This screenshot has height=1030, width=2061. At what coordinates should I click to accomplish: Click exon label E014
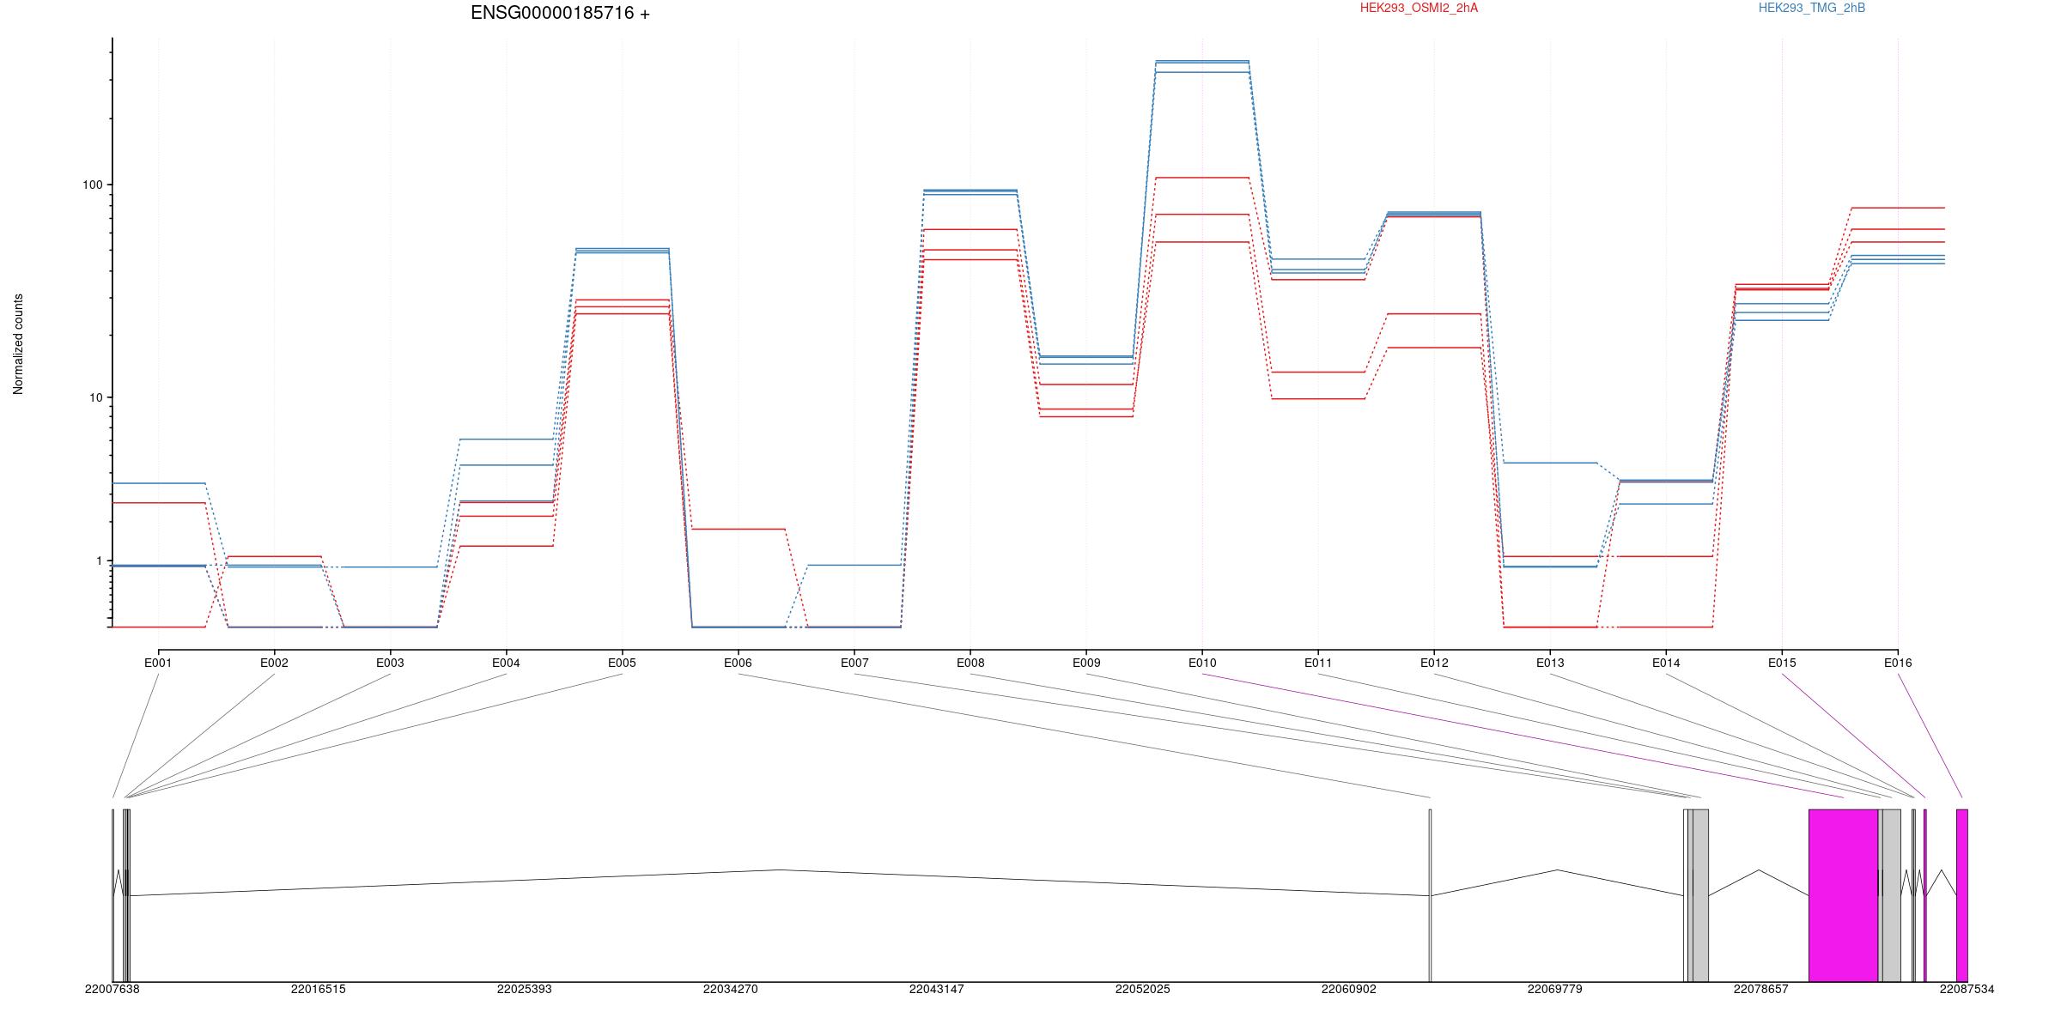1666,663
